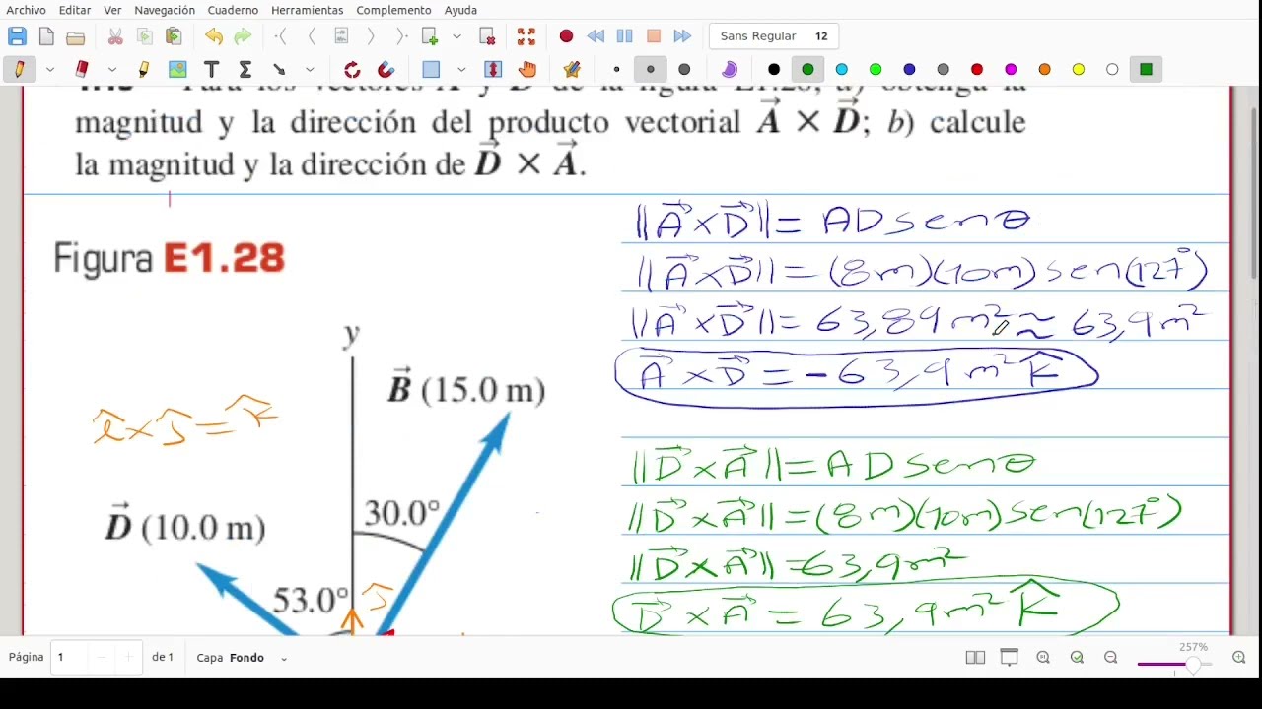This screenshot has width=1262, height=709.
Task: Toggle fullscreen mode icon
Action: point(526,36)
